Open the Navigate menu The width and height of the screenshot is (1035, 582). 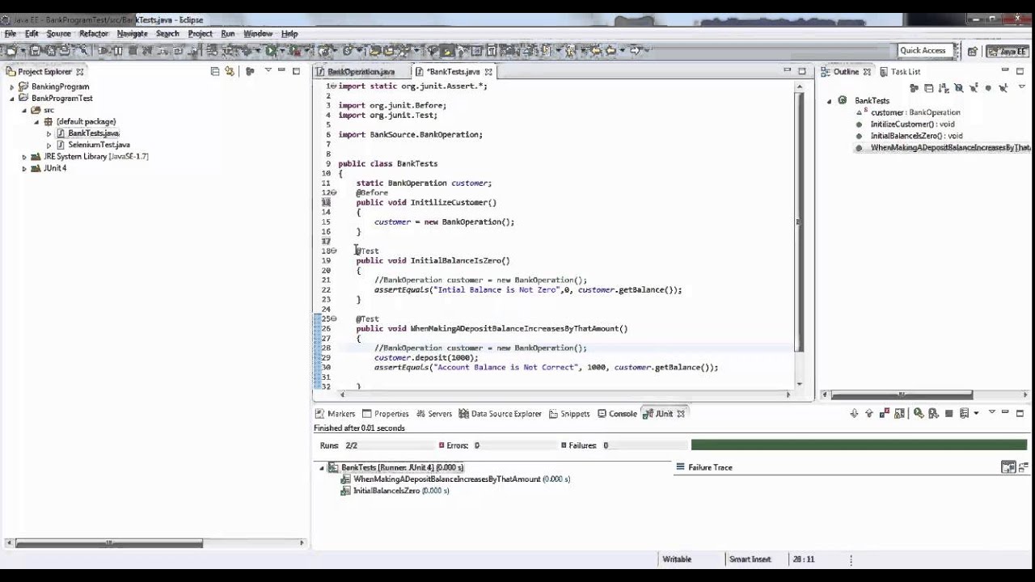click(x=132, y=34)
